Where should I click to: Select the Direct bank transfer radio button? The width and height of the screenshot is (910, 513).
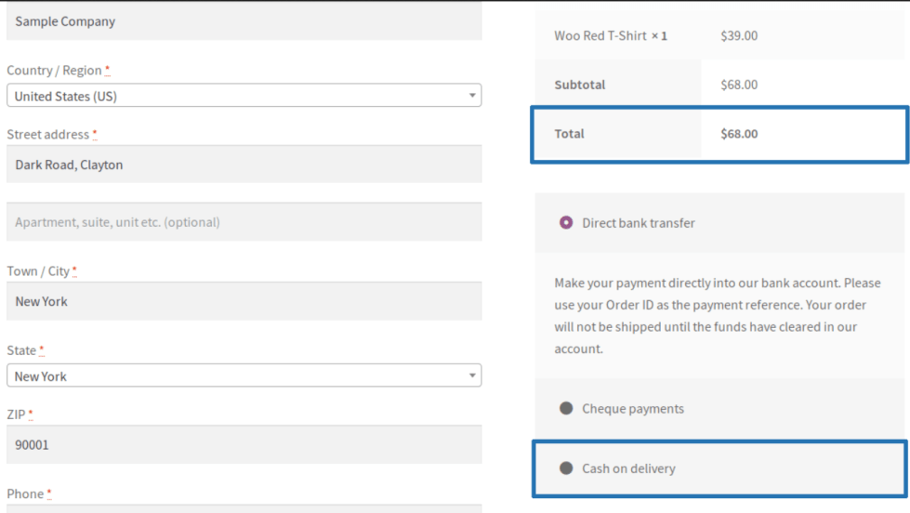click(566, 223)
